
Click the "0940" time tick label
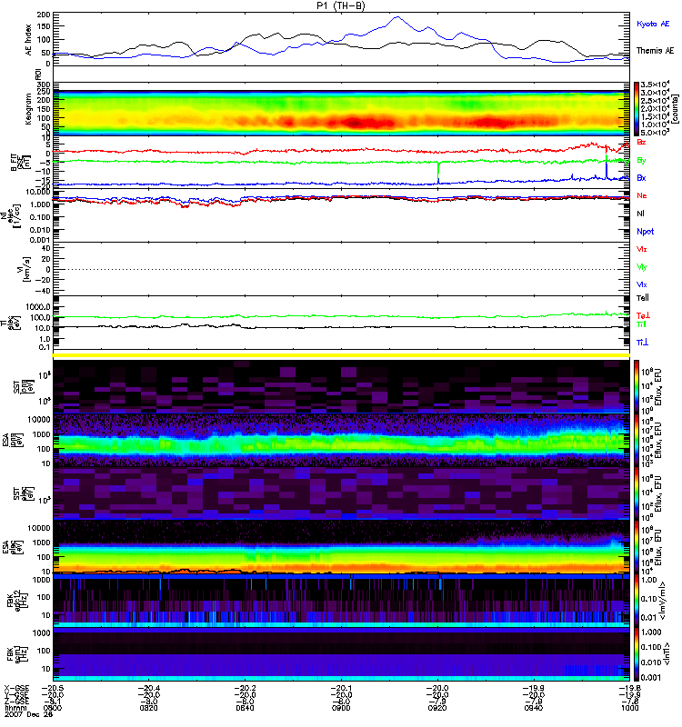pyautogui.click(x=534, y=708)
